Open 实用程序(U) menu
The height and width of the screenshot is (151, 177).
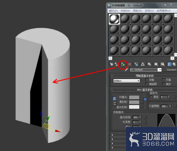tap(164, 11)
